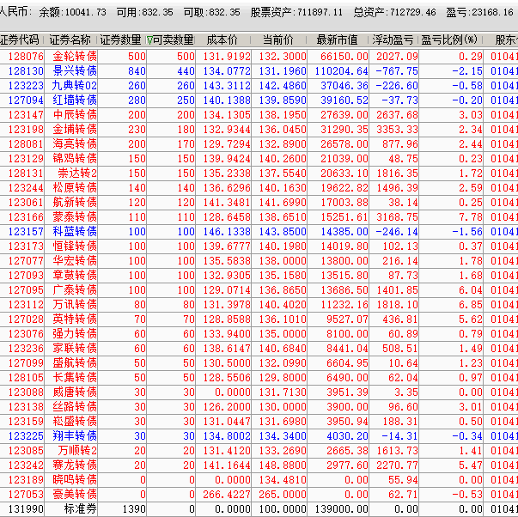This screenshot has width=518, height=517.
Task: Sort by 成本价 column header
Action: 222,40
